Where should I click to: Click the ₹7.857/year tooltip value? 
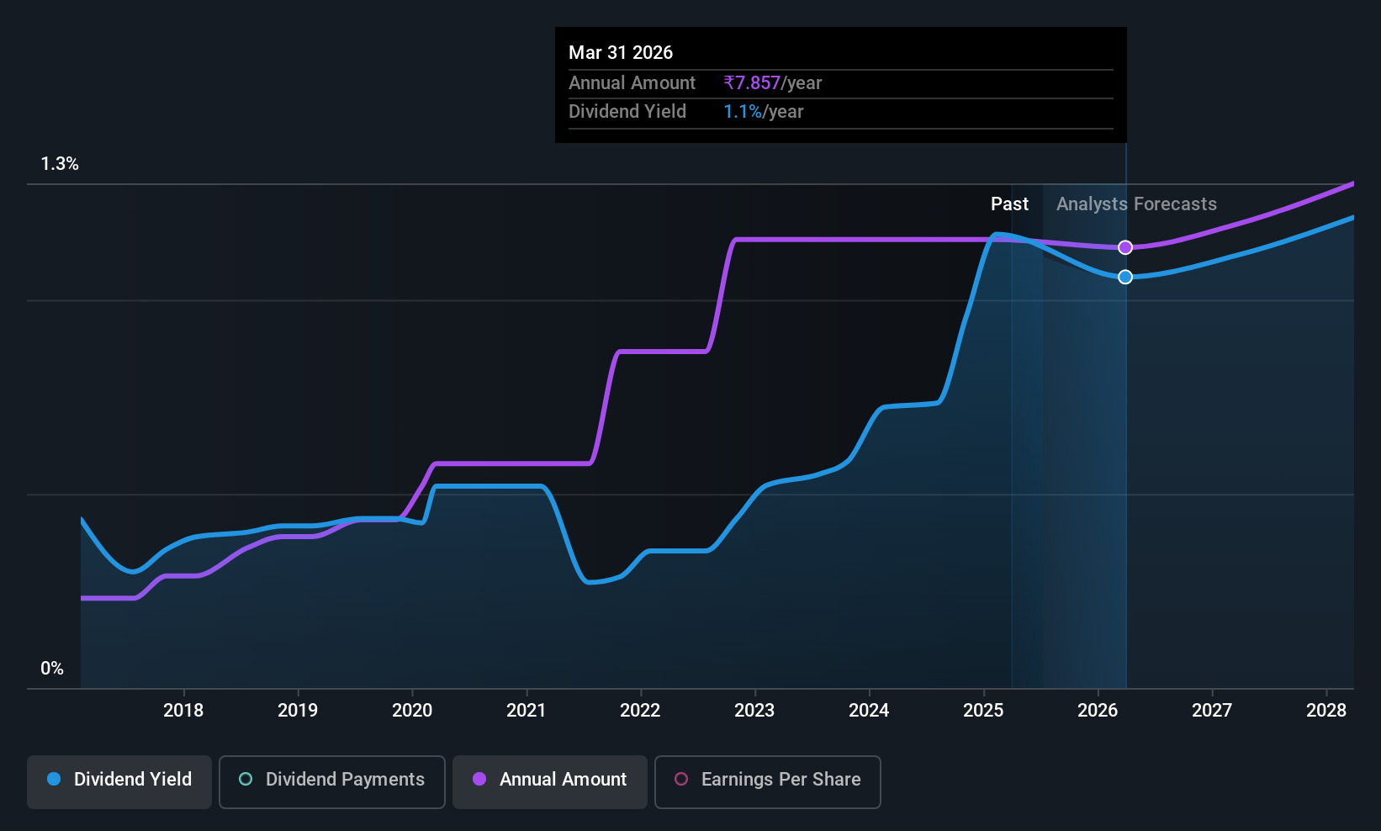[773, 83]
